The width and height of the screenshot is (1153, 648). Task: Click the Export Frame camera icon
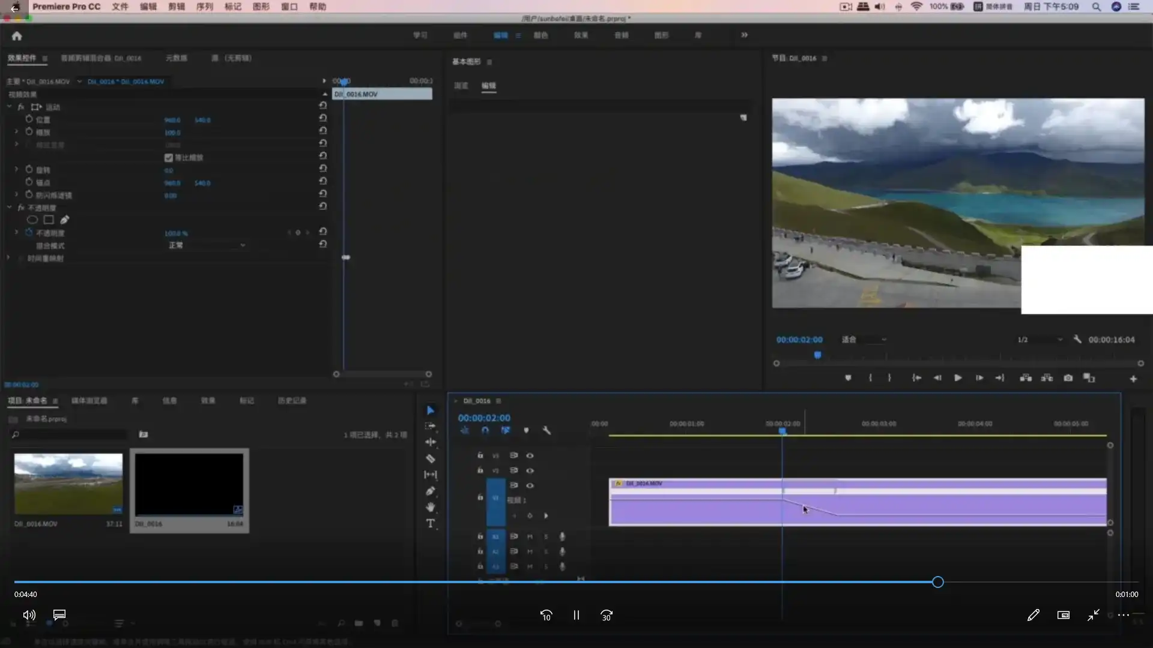(x=1068, y=378)
